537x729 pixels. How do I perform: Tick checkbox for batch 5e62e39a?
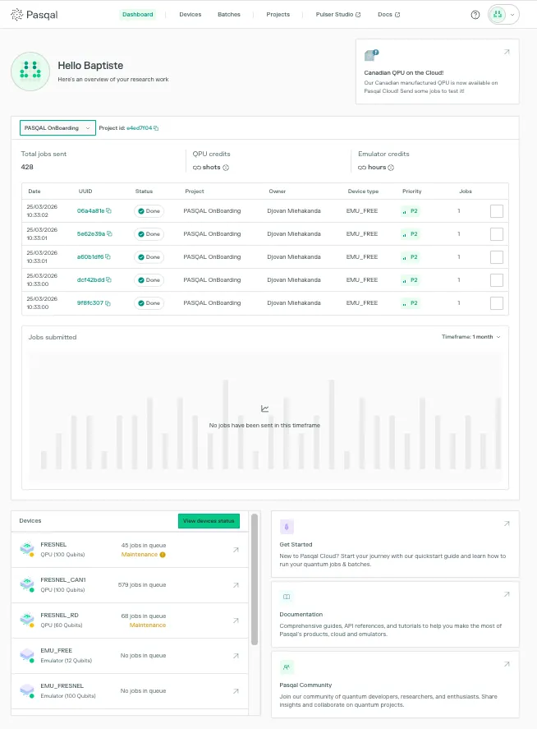click(497, 234)
